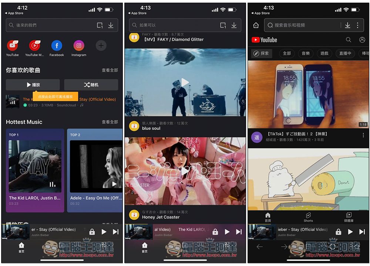
Task: Return to App Store in right screen
Action: coord(260,13)
